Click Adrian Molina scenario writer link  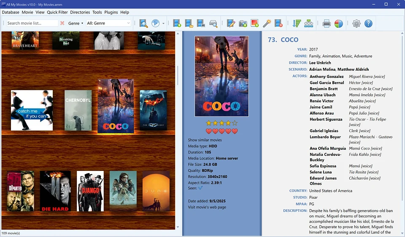pyautogui.click(x=322, y=69)
